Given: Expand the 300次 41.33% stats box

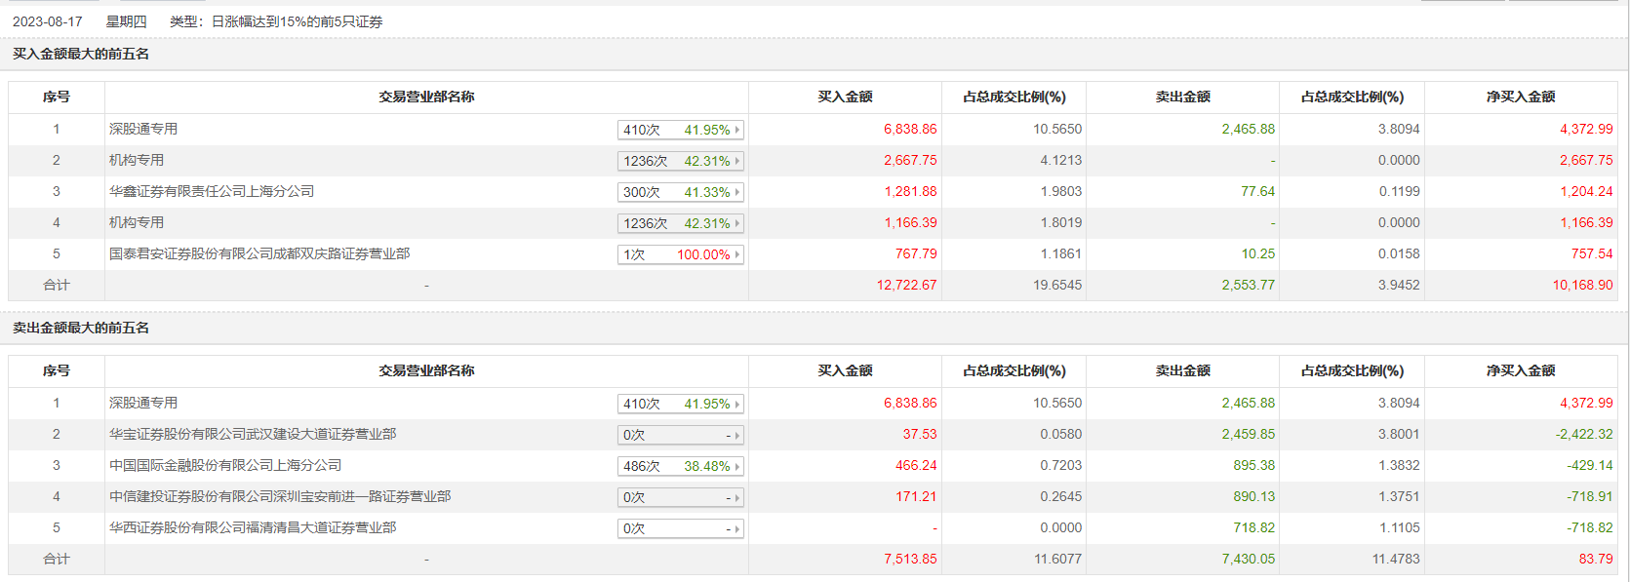Looking at the screenshot, I should (x=680, y=192).
